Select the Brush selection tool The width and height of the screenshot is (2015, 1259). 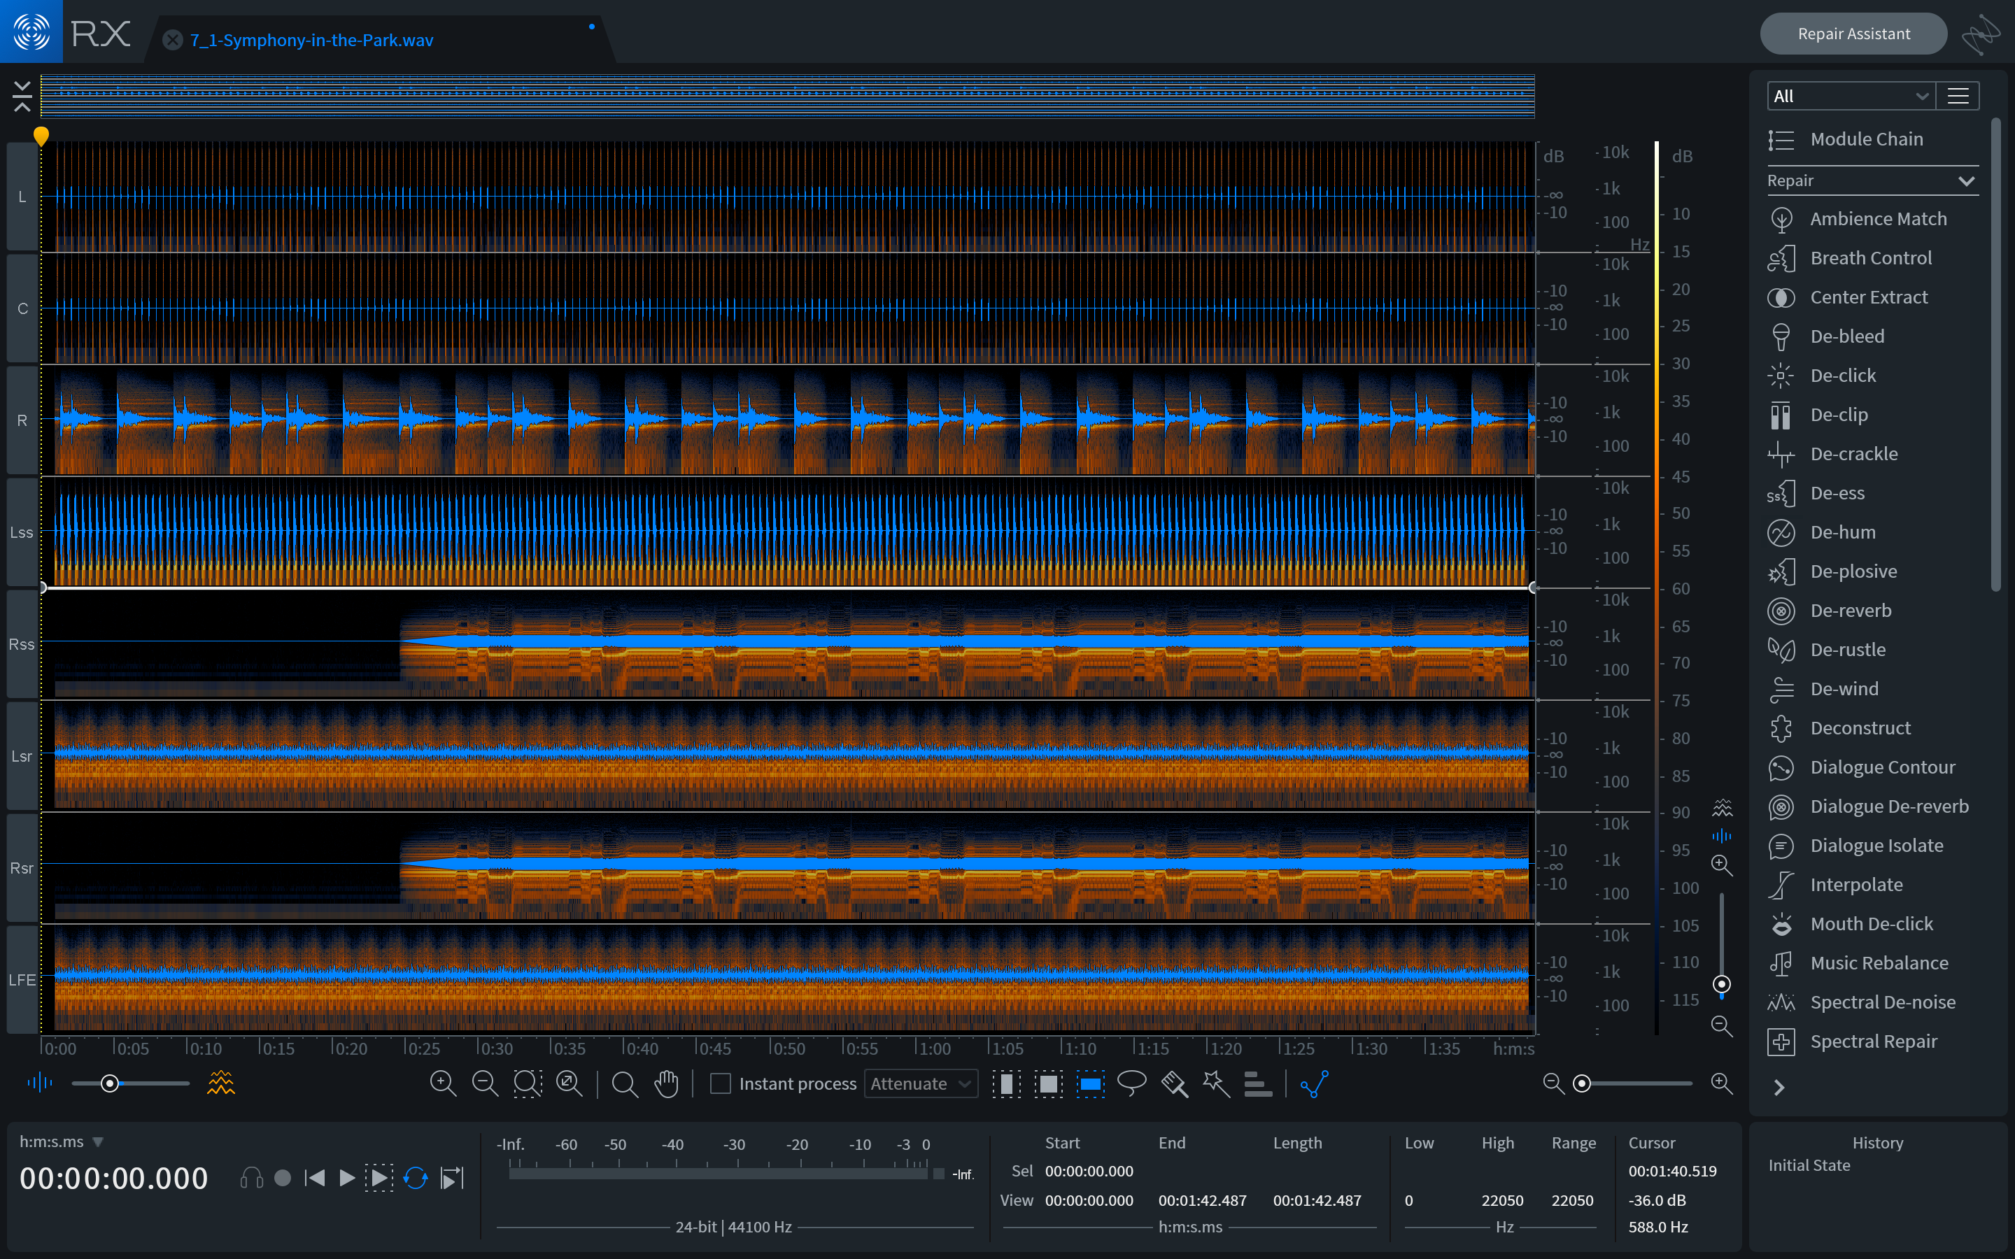point(1174,1083)
